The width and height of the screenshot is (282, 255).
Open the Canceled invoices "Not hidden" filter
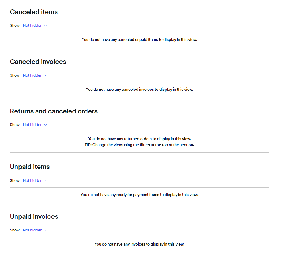(x=33, y=75)
